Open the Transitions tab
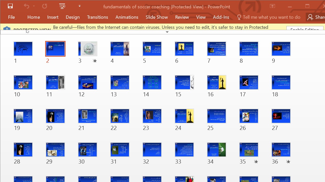The height and width of the screenshot is (182, 325). (97, 17)
